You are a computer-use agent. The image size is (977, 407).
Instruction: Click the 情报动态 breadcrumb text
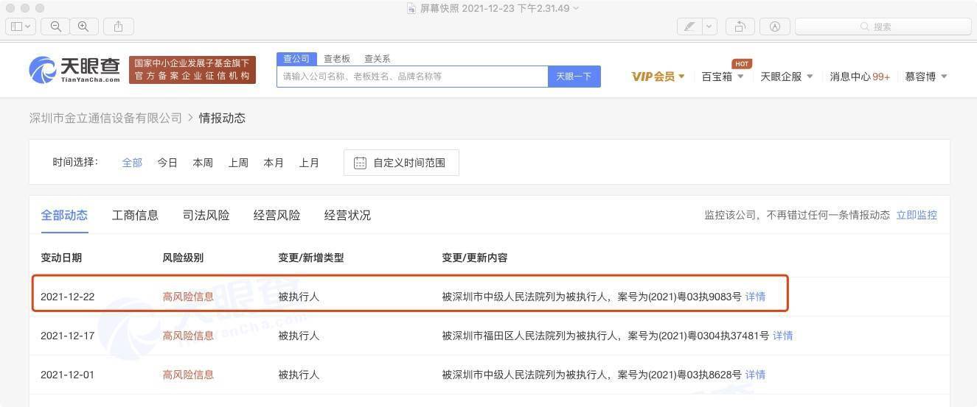click(222, 118)
